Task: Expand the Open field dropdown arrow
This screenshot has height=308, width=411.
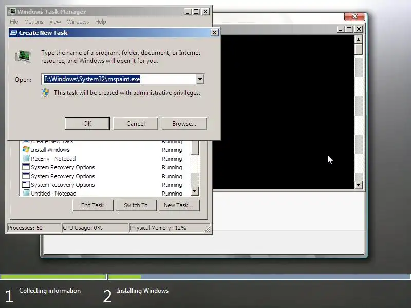Action: tap(200, 79)
